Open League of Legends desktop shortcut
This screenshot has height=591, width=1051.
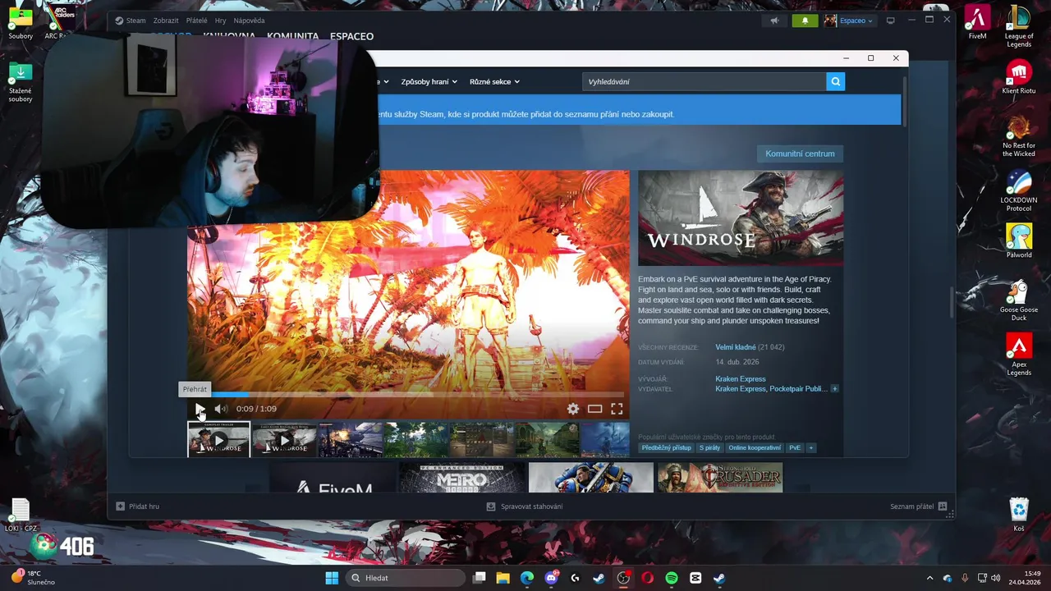[1019, 26]
